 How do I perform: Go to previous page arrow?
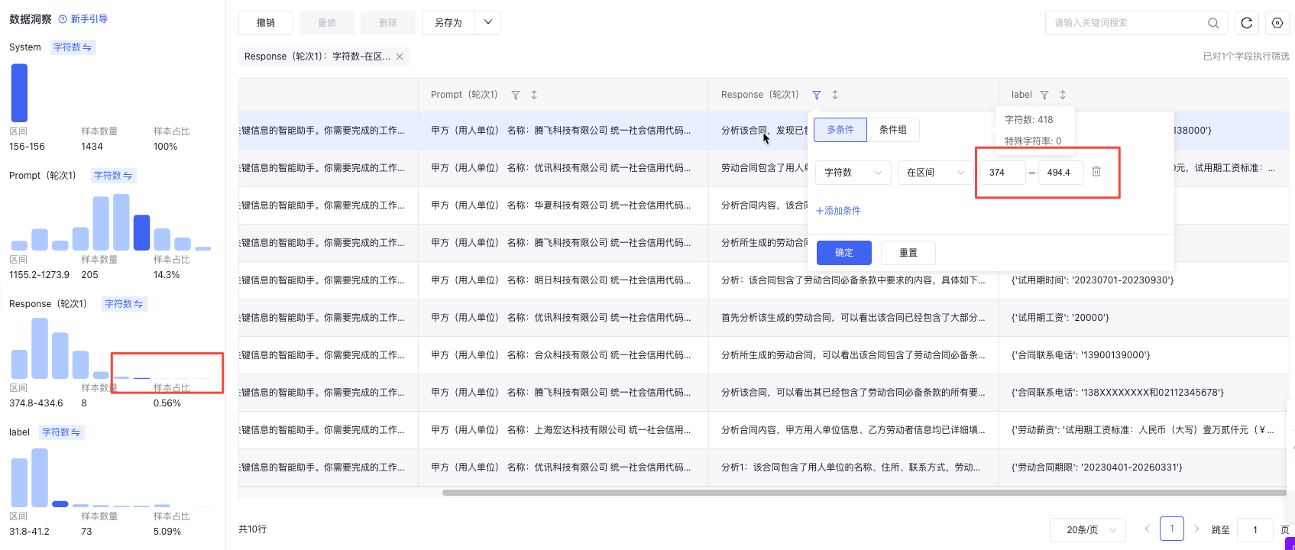[1147, 529]
